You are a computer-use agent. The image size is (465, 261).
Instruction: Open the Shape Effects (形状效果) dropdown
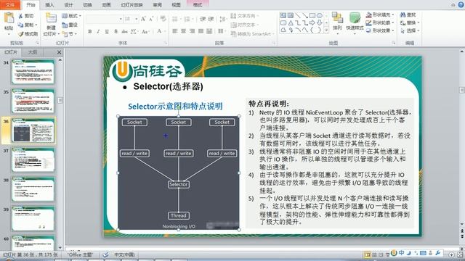tap(379, 30)
